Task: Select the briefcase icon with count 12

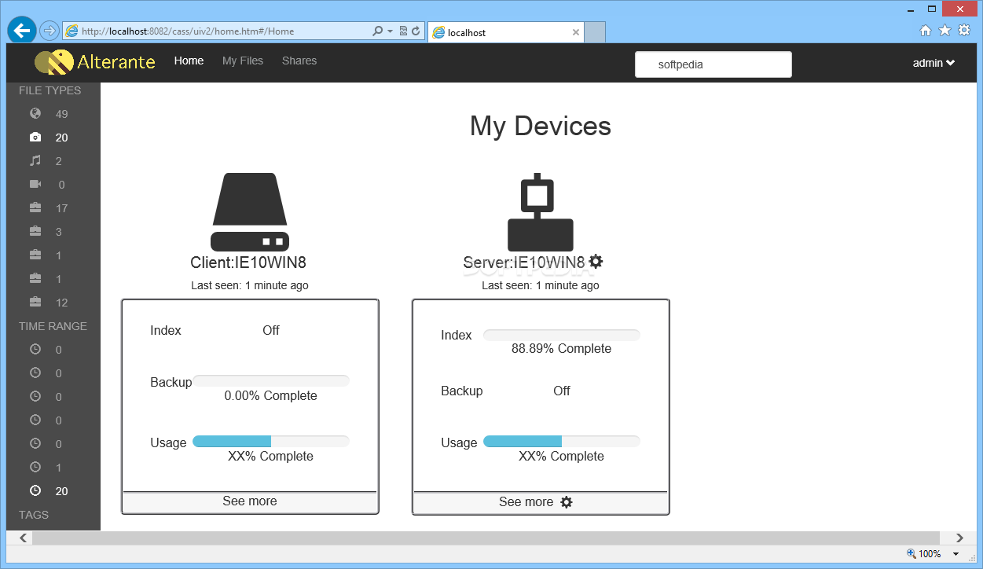Action: tap(35, 303)
